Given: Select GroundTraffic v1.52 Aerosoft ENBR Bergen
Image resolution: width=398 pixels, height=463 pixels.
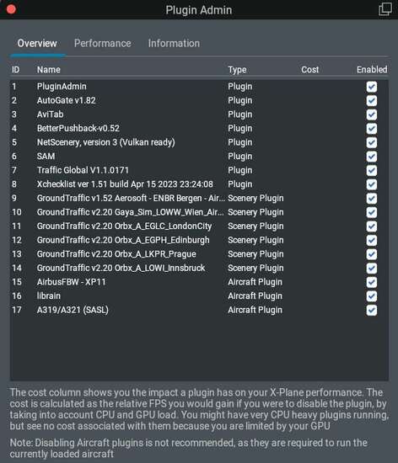Looking at the screenshot, I should tap(131, 198).
